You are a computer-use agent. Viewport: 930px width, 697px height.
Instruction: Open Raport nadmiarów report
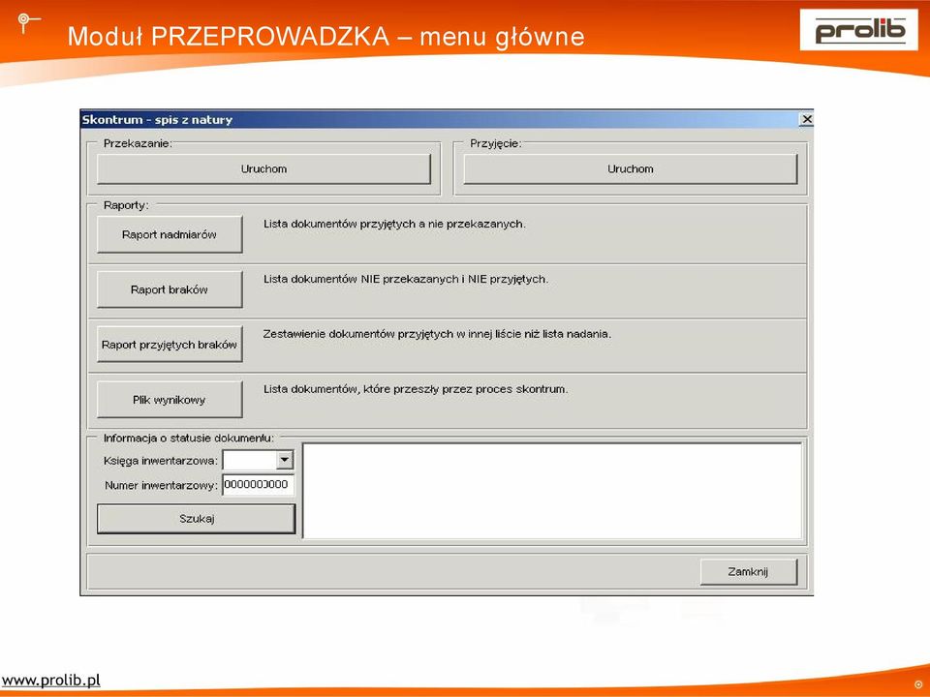click(170, 234)
